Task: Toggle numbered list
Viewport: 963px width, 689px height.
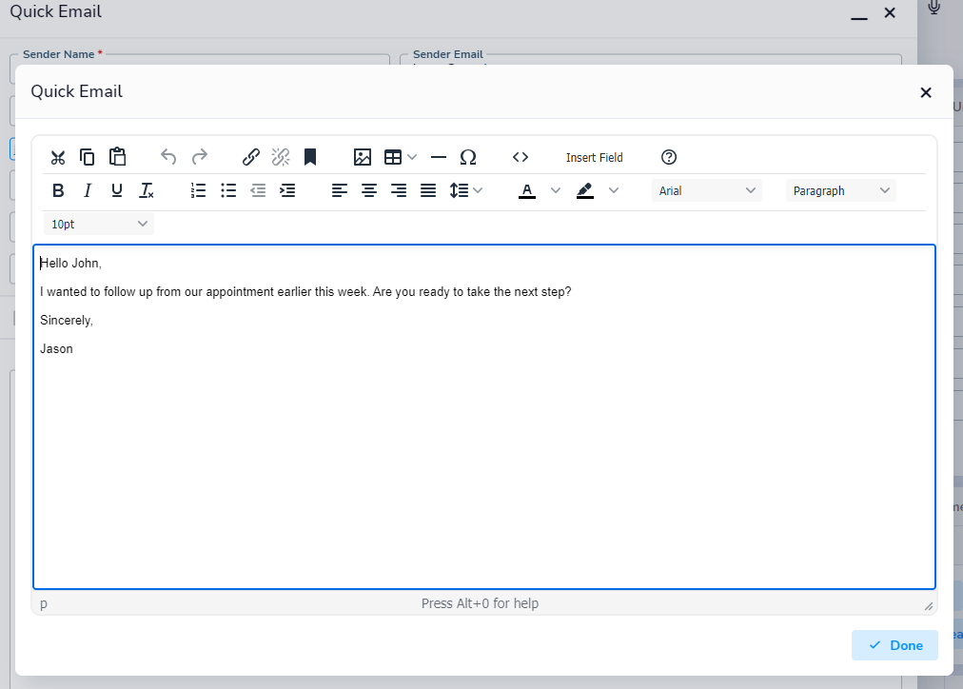Action: pyautogui.click(x=198, y=191)
